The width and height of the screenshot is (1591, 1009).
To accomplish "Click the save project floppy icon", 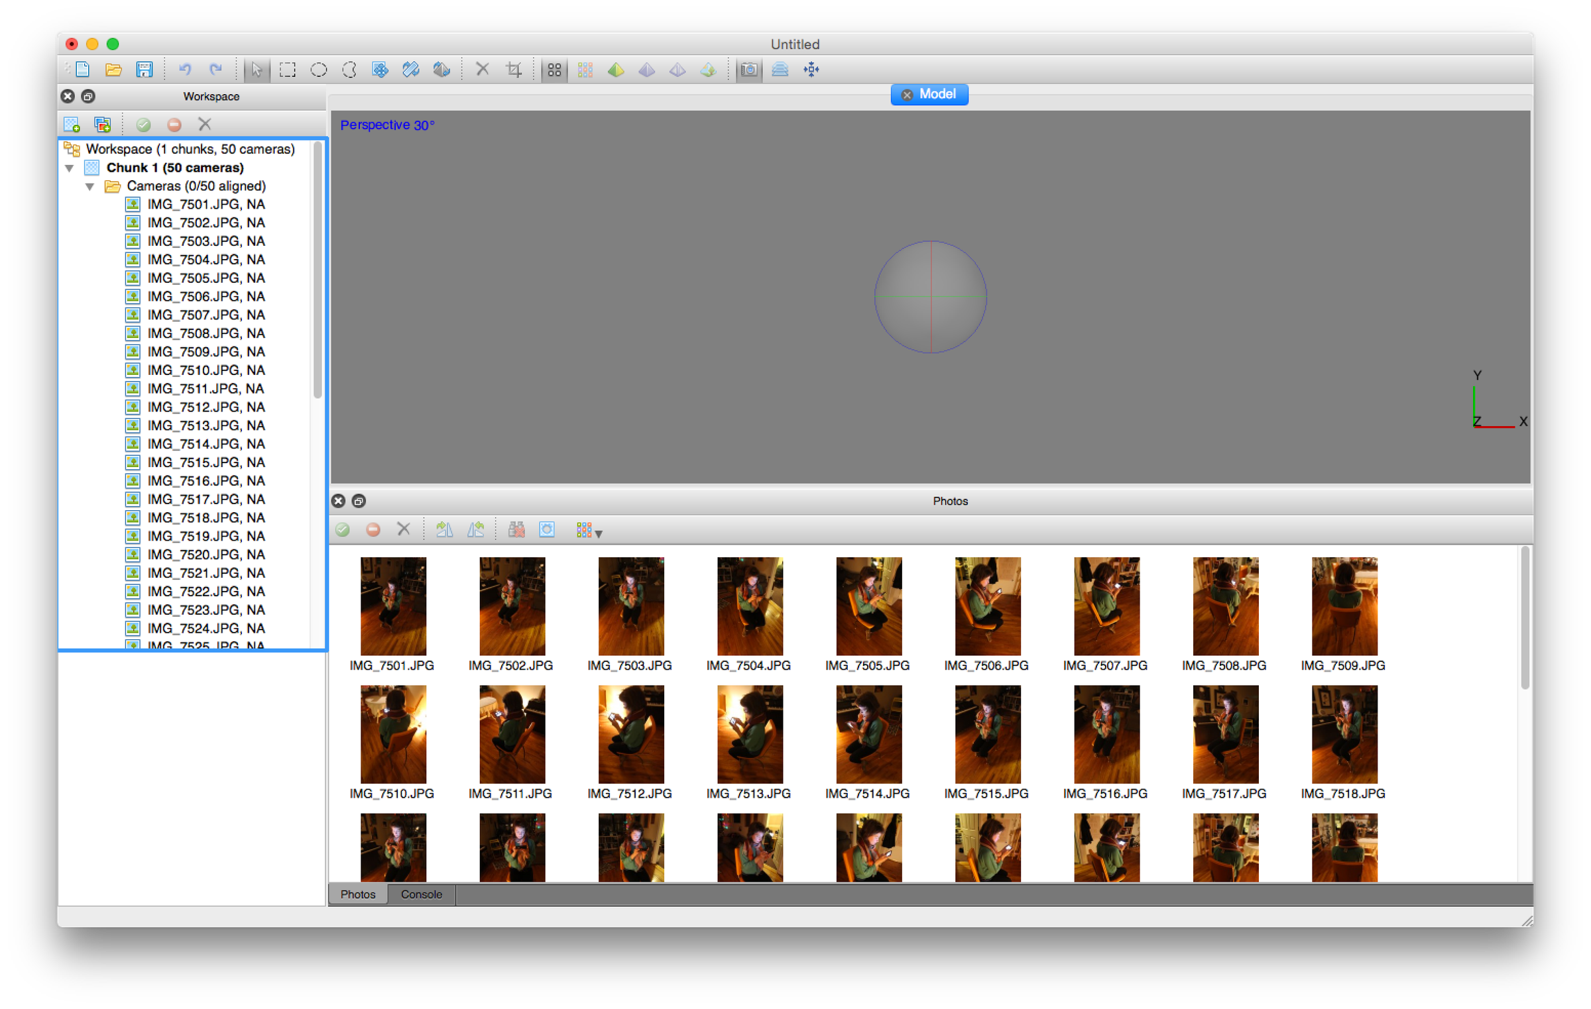I will pos(145,70).
